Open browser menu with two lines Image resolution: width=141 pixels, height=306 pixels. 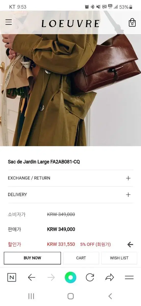point(129,277)
